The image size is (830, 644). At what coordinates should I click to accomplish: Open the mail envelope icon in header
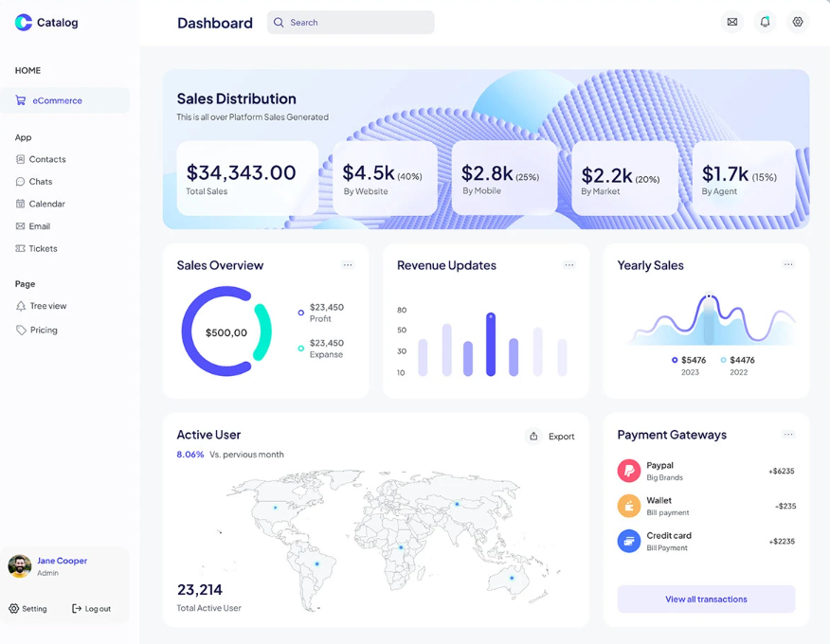(x=732, y=22)
